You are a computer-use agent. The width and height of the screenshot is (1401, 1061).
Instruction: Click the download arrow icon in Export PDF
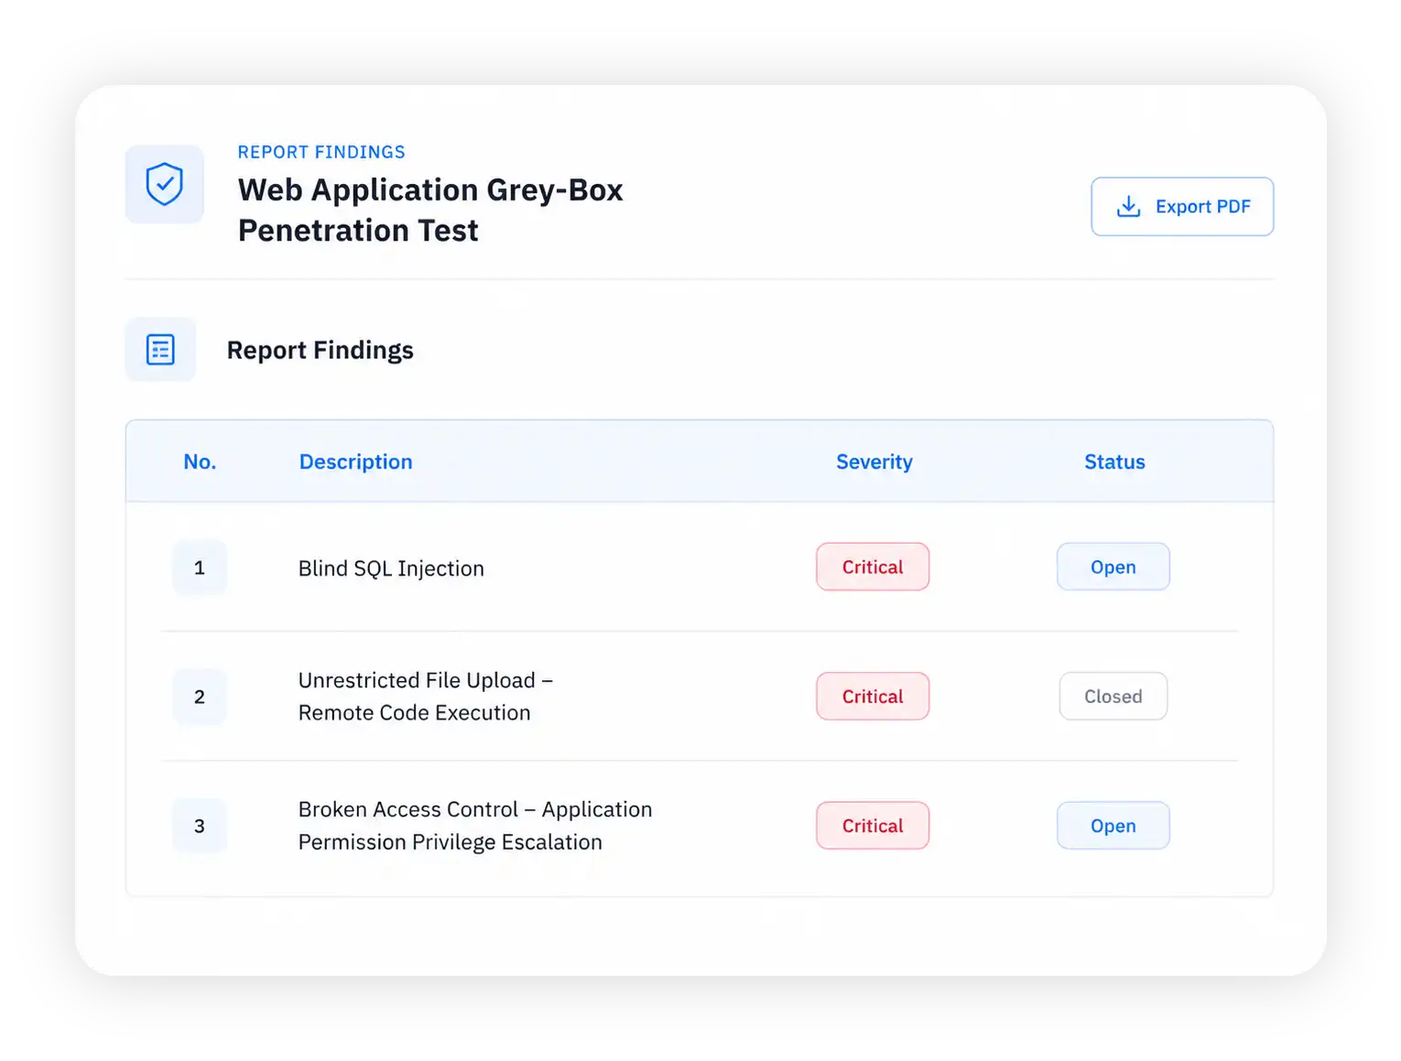(x=1129, y=206)
